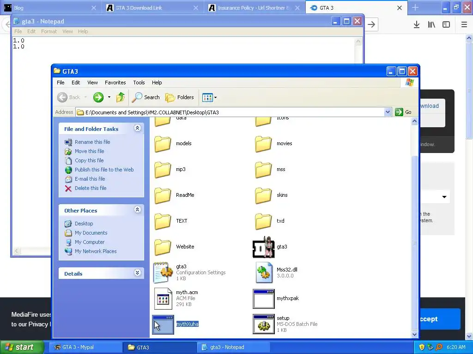Collapse the File and Folder Tasks panel
The height and width of the screenshot is (354, 473).
pyautogui.click(x=137, y=128)
